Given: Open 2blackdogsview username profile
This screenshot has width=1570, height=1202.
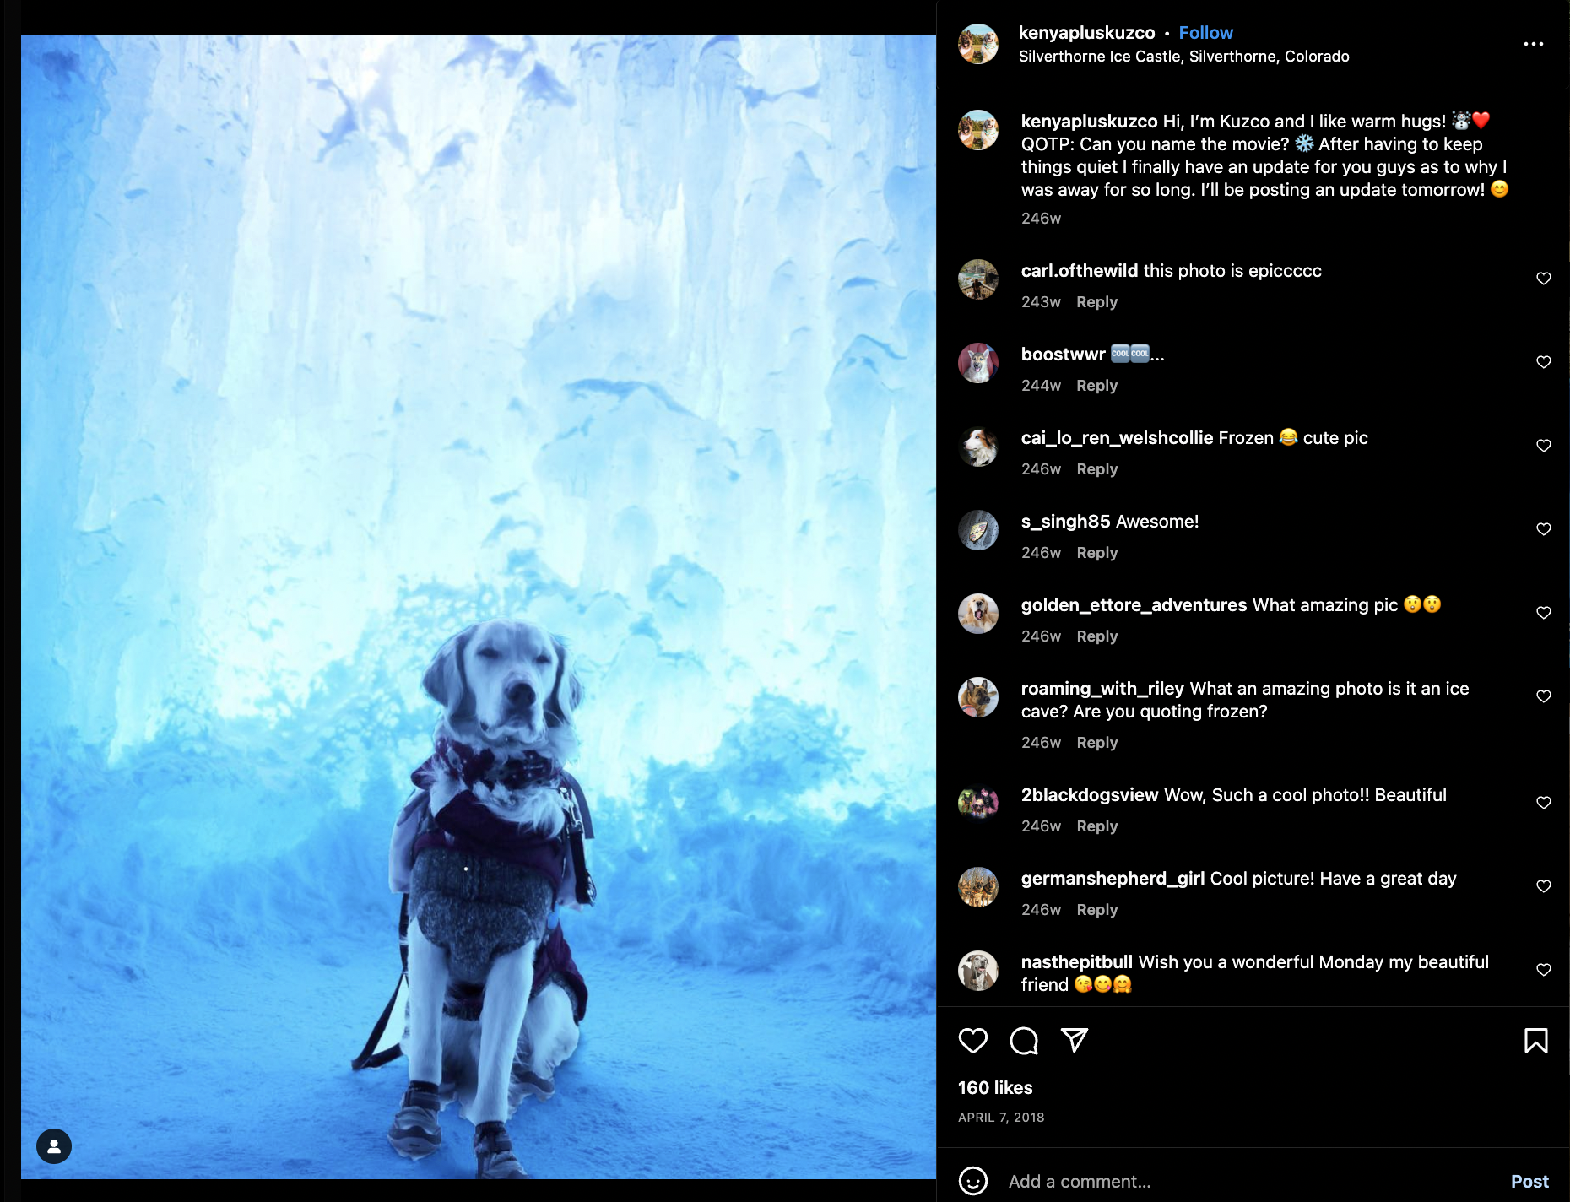Looking at the screenshot, I should (1089, 795).
